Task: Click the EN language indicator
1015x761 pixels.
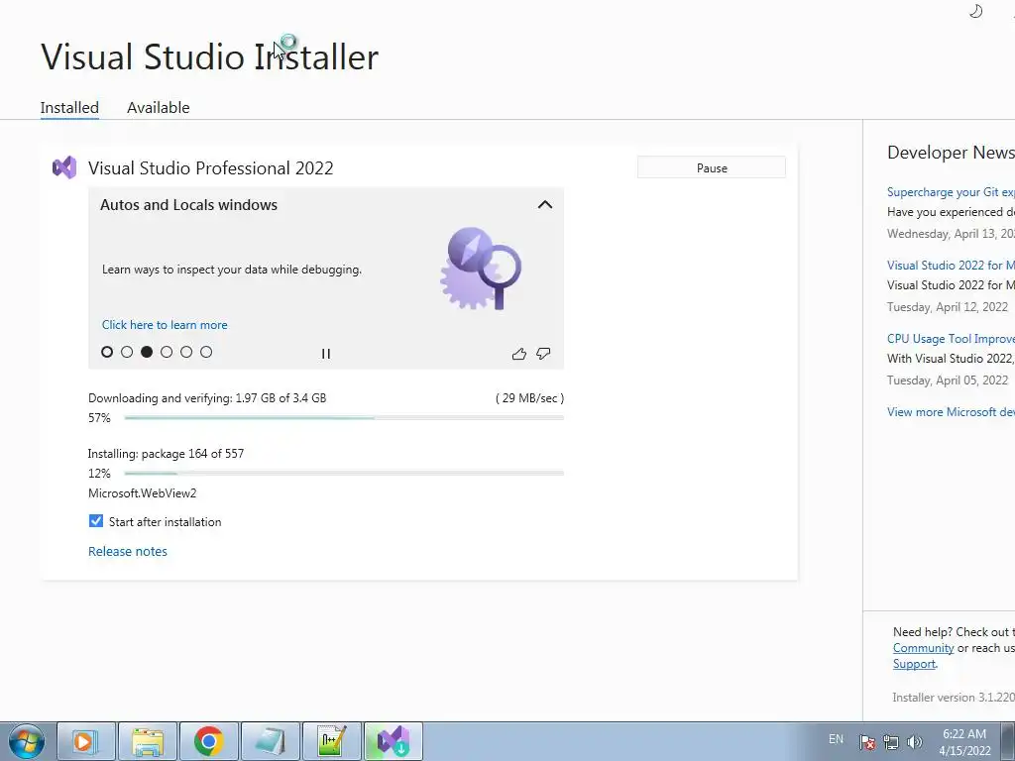Action: click(x=836, y=739)
